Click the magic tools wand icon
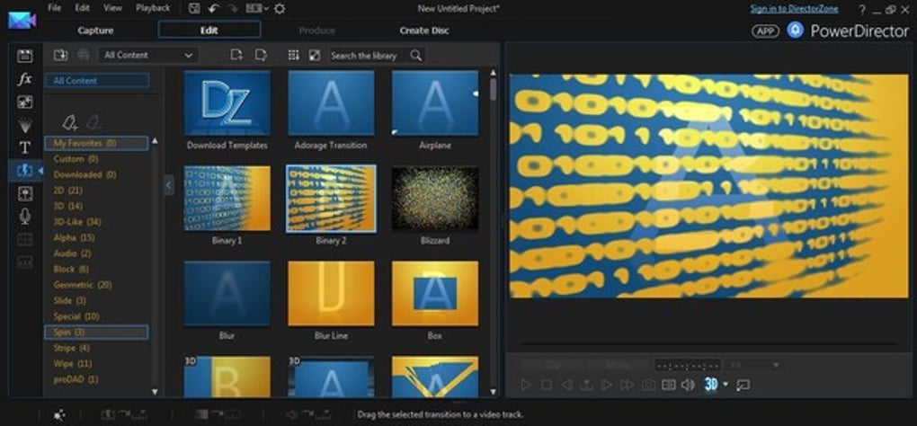The width and height of the screenshot is (917, 426). [x=59, y=415]
